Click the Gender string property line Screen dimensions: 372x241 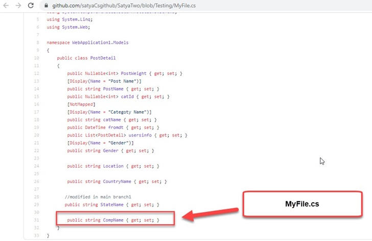[110, 151]
